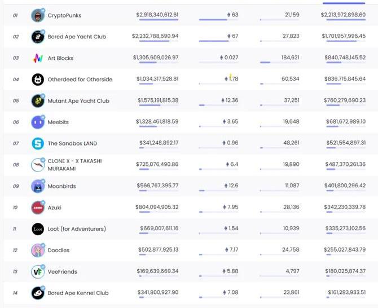The width and height of the screenshot is (378, 308).
Task: Open the Otherdeed for Otherside link
Action: (80, 80)
